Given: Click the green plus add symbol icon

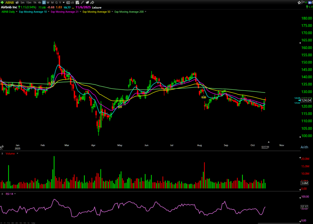Looking at the screenshot, I should pyautogui.click(x=2, y=2).
